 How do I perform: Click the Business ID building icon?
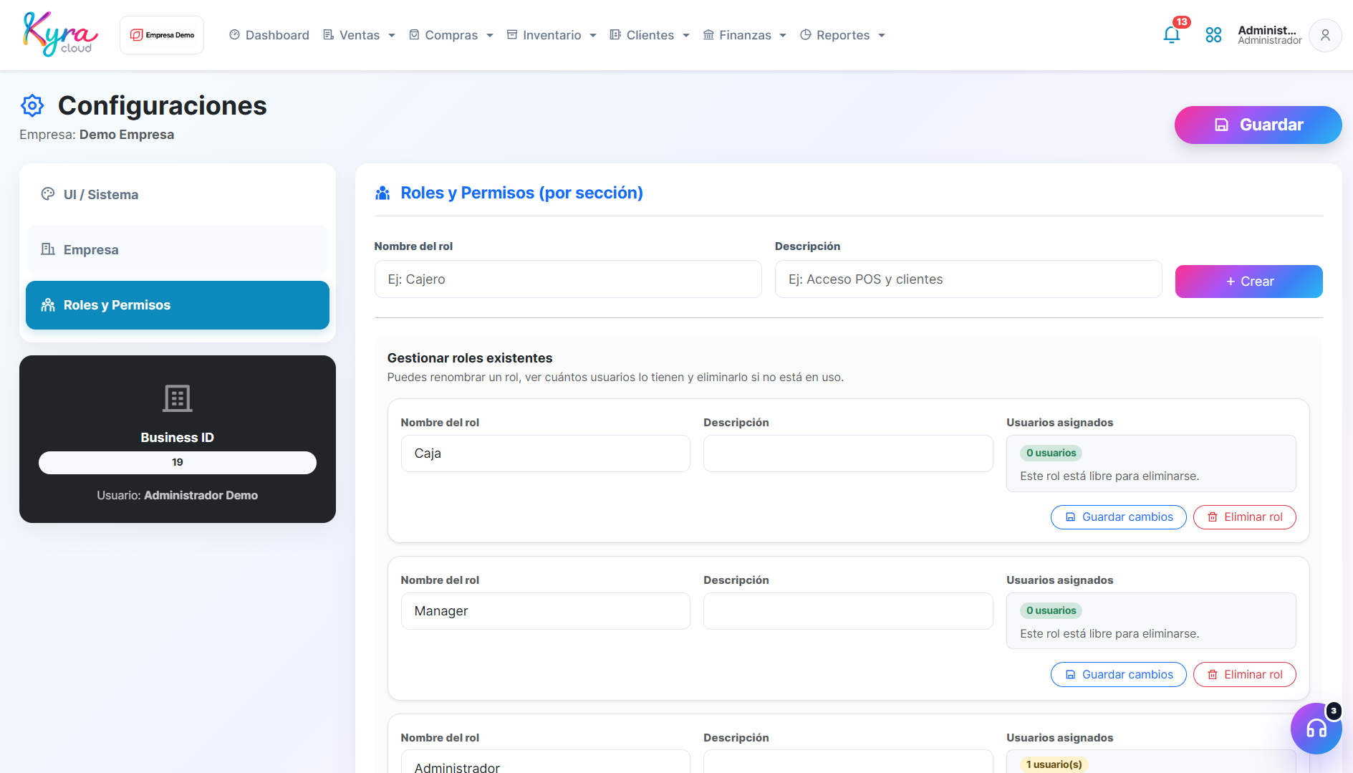point(178,398)
